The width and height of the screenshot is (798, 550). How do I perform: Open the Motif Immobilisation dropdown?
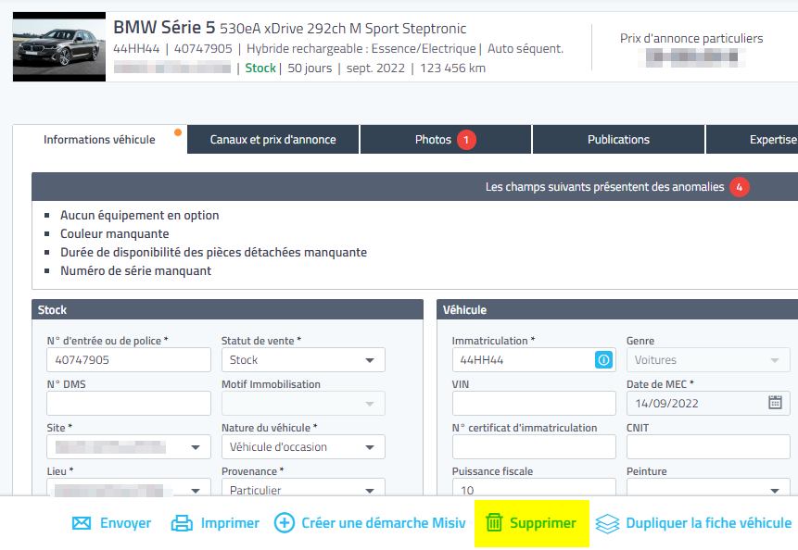[x=303, y=404]
